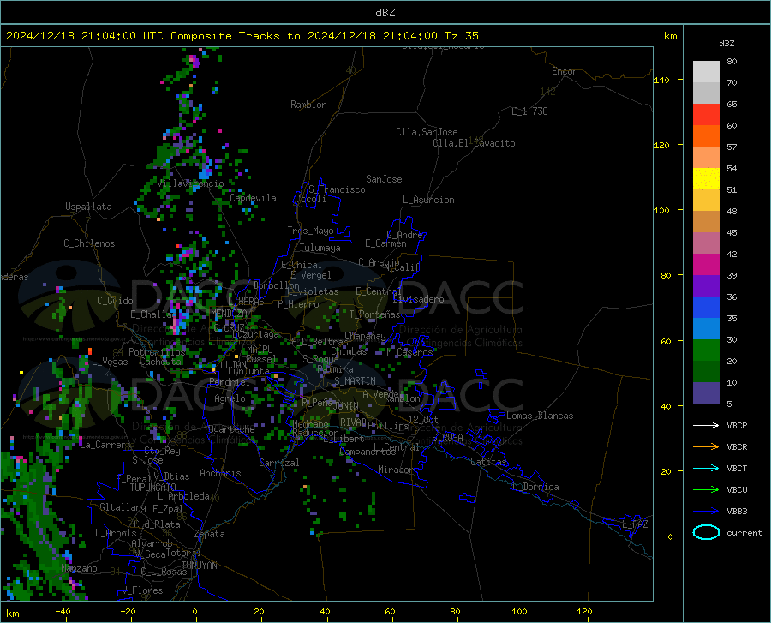The width and height of the screenshot is (771, 623).
Task: Click the MENDOZA city label
Action: [x=229, y=314]
